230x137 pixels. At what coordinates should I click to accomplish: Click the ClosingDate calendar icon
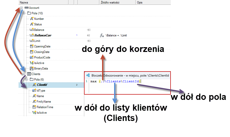click(x=32, y=52)
